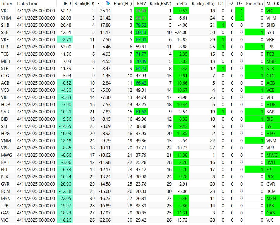280x225 pixels.
Task: Click highlighted delta value 0.53
Action: 181,11
